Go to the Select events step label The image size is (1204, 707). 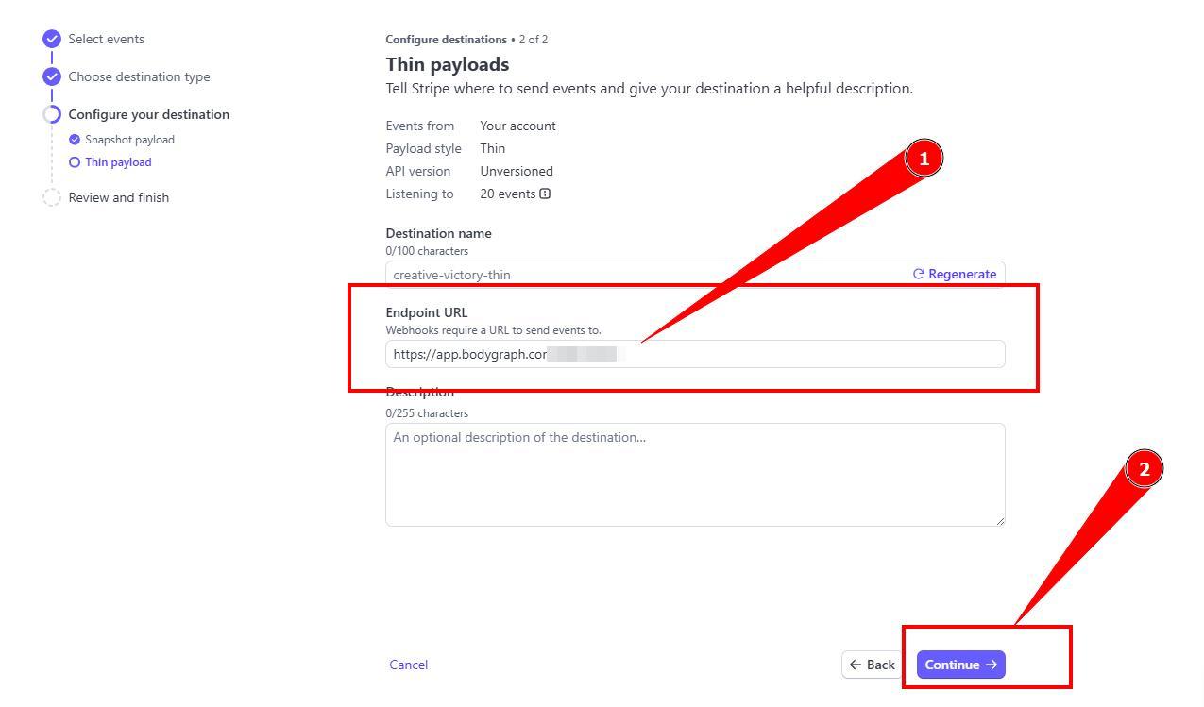pos(106,39)
